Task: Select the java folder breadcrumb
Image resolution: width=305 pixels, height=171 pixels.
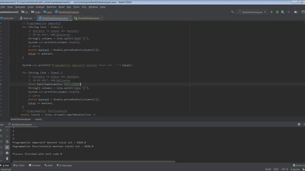Action: pyautogui.click(x=48, y=12)
